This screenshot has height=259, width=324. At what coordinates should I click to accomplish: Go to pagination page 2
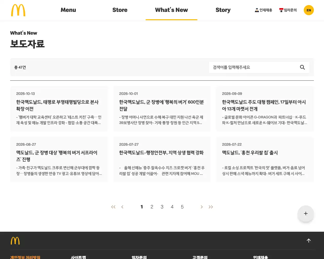pos(152,207)
